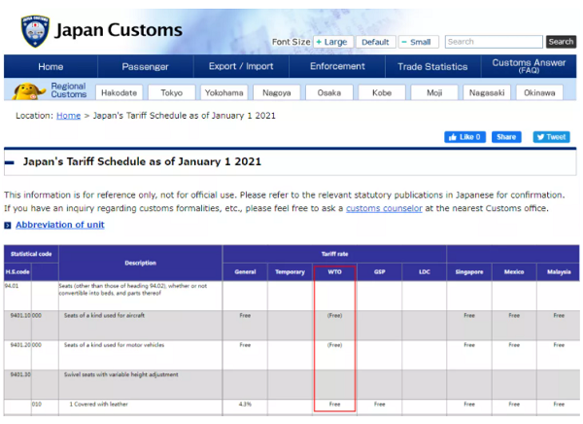
Task: Click Seats of a kind used for aircraft
Action: [104, 315]
